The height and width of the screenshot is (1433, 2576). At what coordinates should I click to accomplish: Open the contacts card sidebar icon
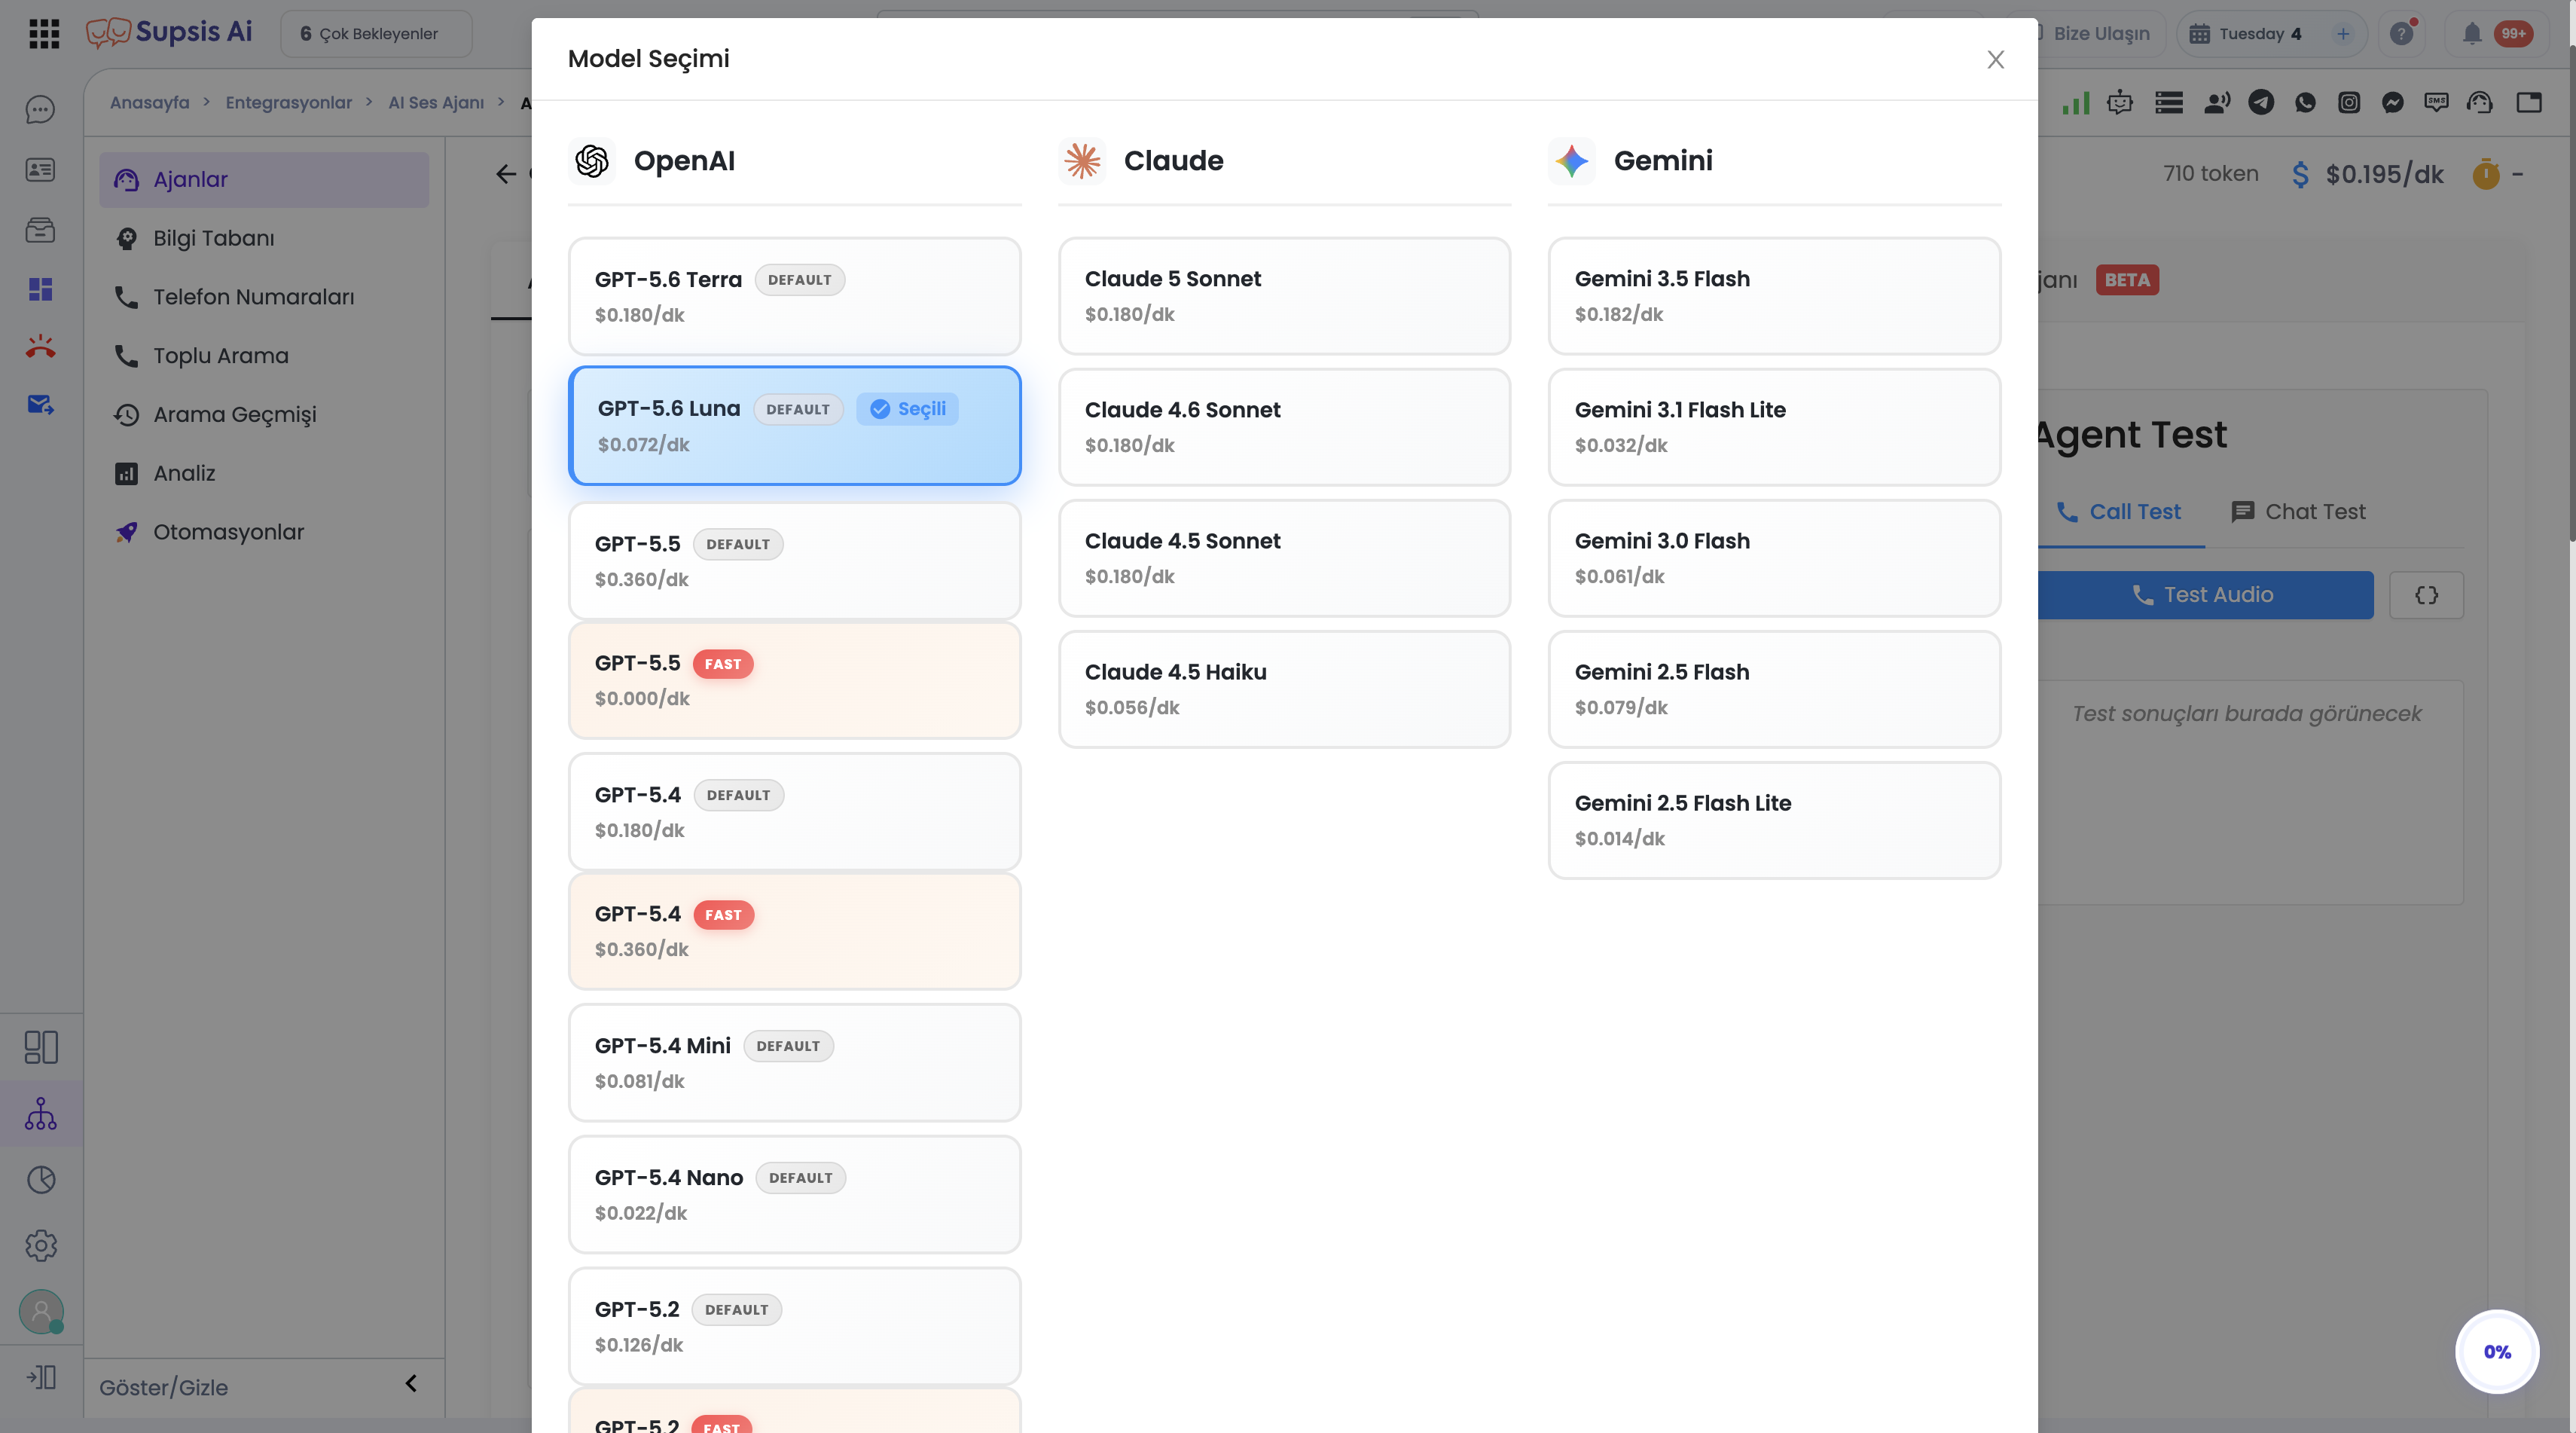(x=40, y=170)
